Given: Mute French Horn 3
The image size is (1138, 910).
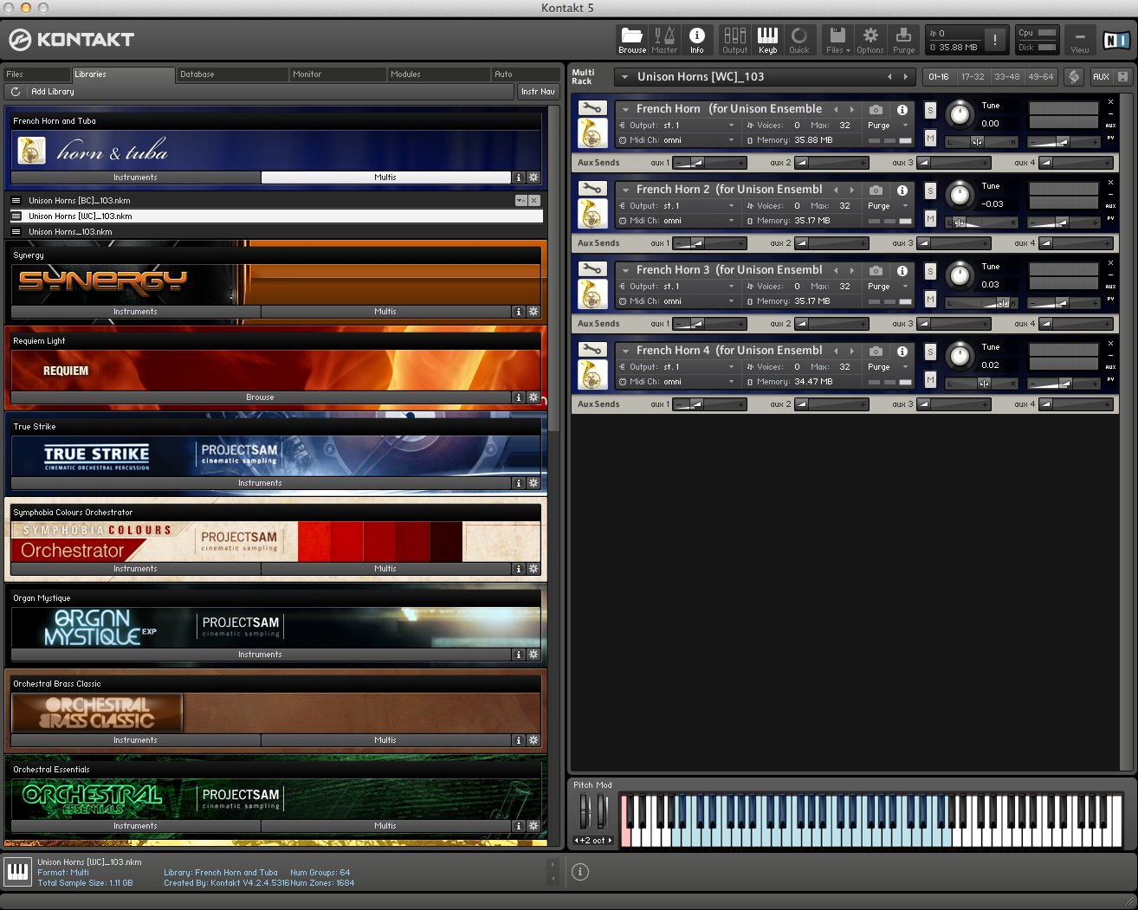Looking at the screenshot, I should tap(930, 299).
